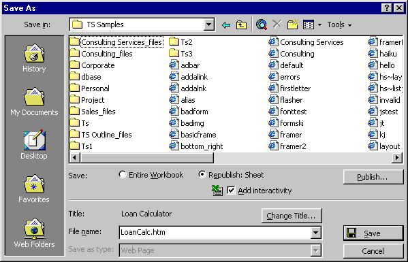Screen dimensions: 408x262
Task: Click the horizontal scrollbar thumb in the file list
Action: click(147, 158)
